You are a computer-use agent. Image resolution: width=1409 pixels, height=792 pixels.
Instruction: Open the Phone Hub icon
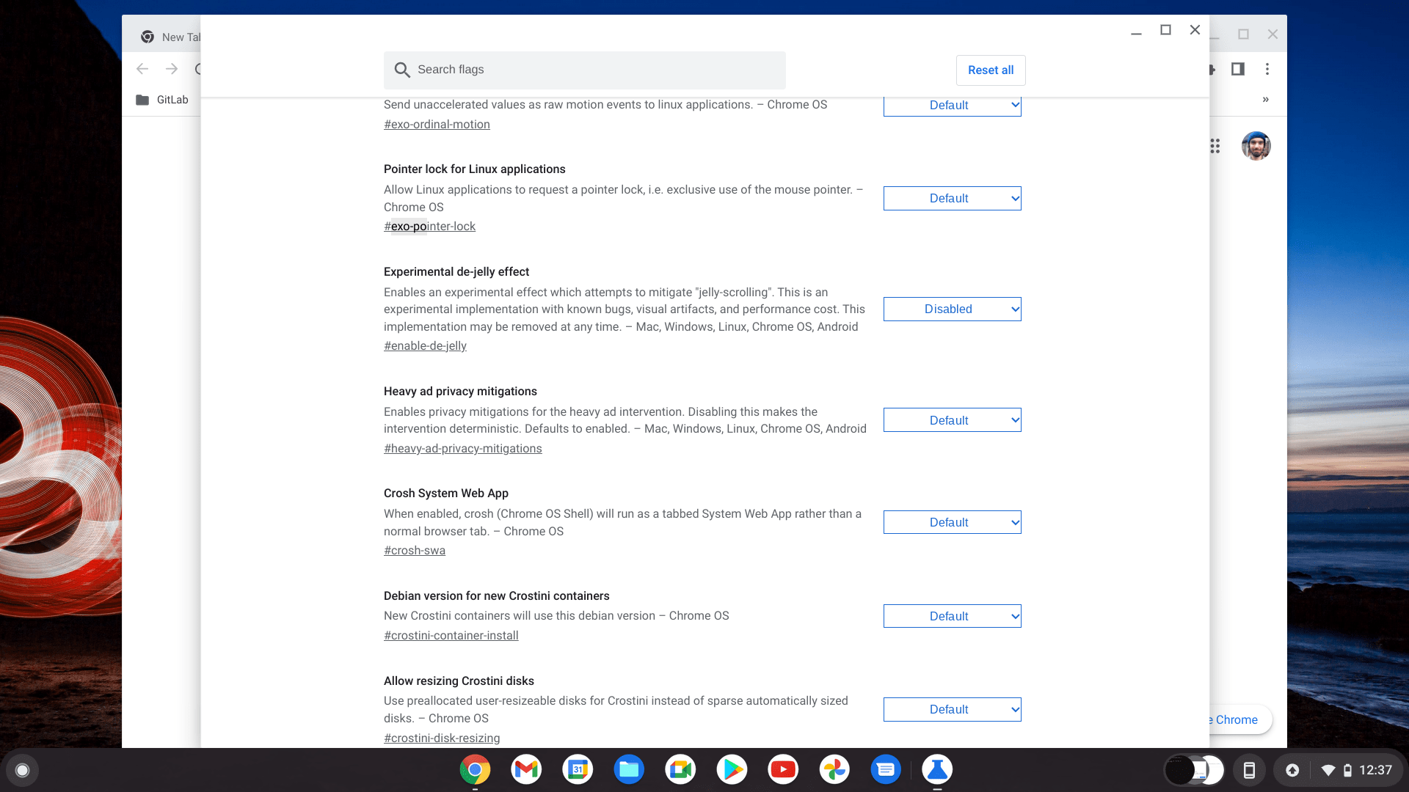[x=1249, y=770]
